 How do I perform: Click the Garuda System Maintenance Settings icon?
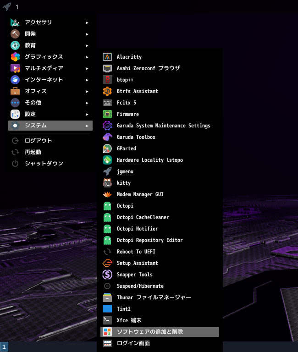click(x=107, y=126)
